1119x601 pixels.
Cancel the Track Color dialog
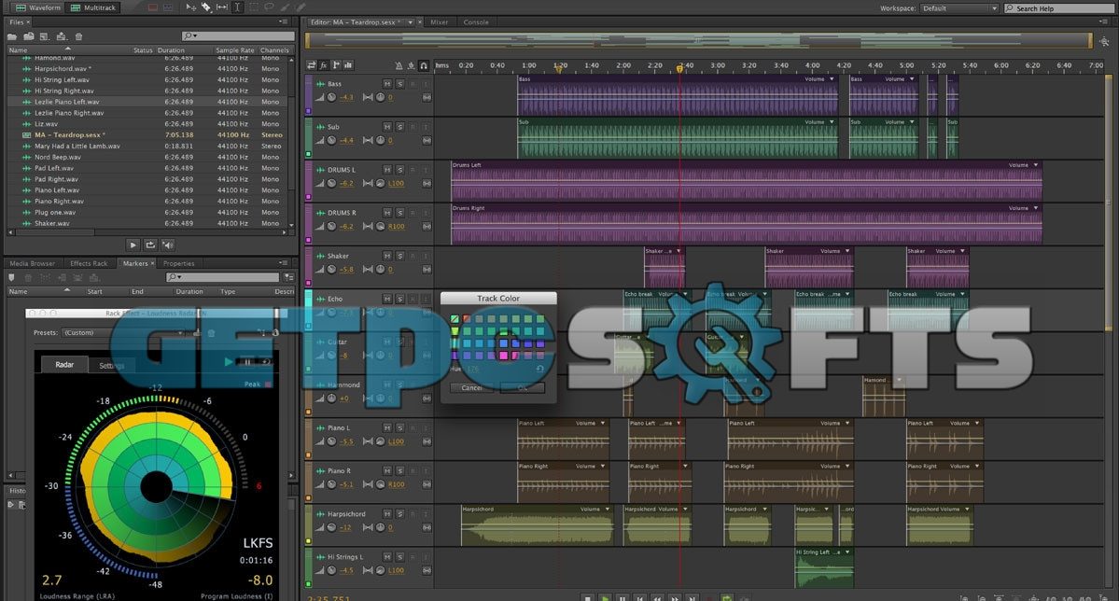coord(471,387)
